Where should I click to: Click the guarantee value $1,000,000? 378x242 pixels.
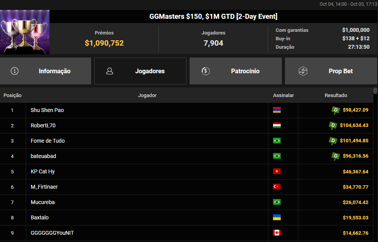356,30
